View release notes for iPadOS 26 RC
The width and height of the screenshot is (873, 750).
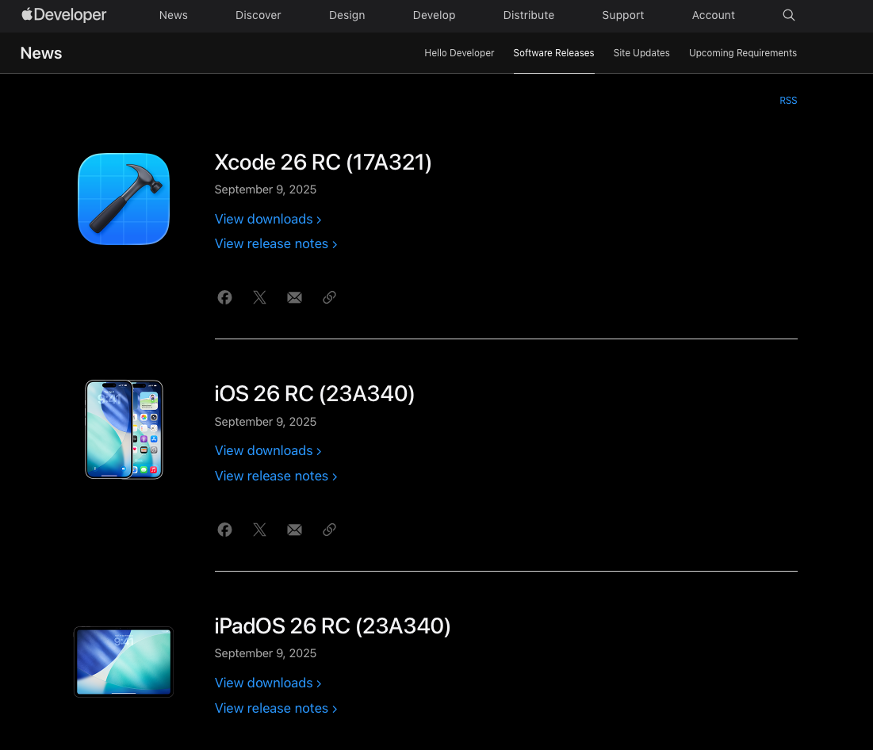276,708
